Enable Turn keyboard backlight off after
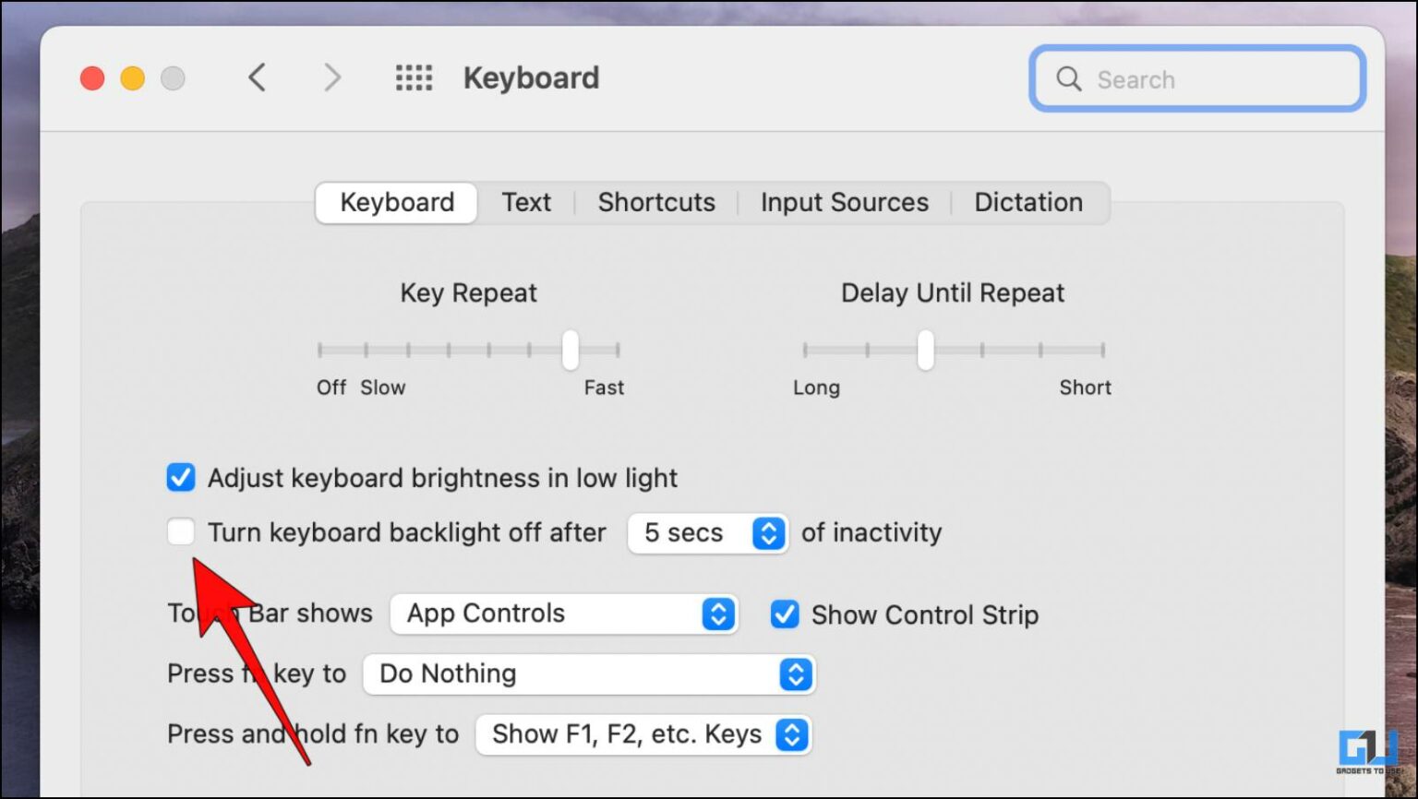 [x=181, y=532]
